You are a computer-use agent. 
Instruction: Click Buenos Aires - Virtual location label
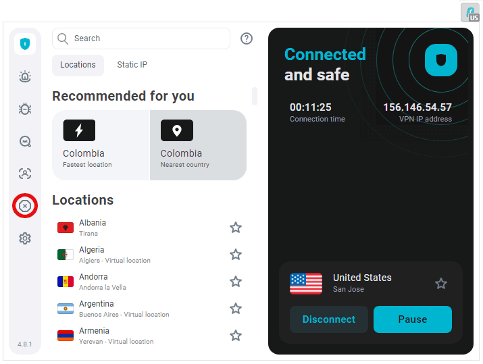124,315
